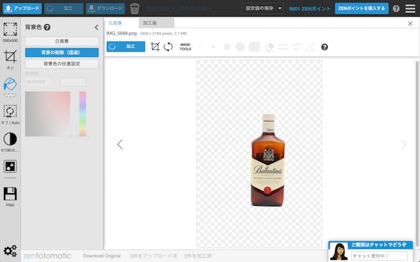Click the vertical scrollbar of image viewer

[417, 153]
